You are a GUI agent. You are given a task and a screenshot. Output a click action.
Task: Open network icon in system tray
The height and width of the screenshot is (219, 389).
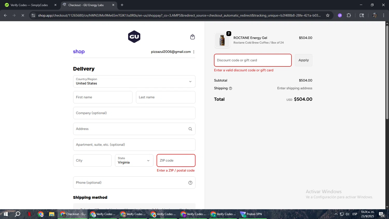(342, 214)
